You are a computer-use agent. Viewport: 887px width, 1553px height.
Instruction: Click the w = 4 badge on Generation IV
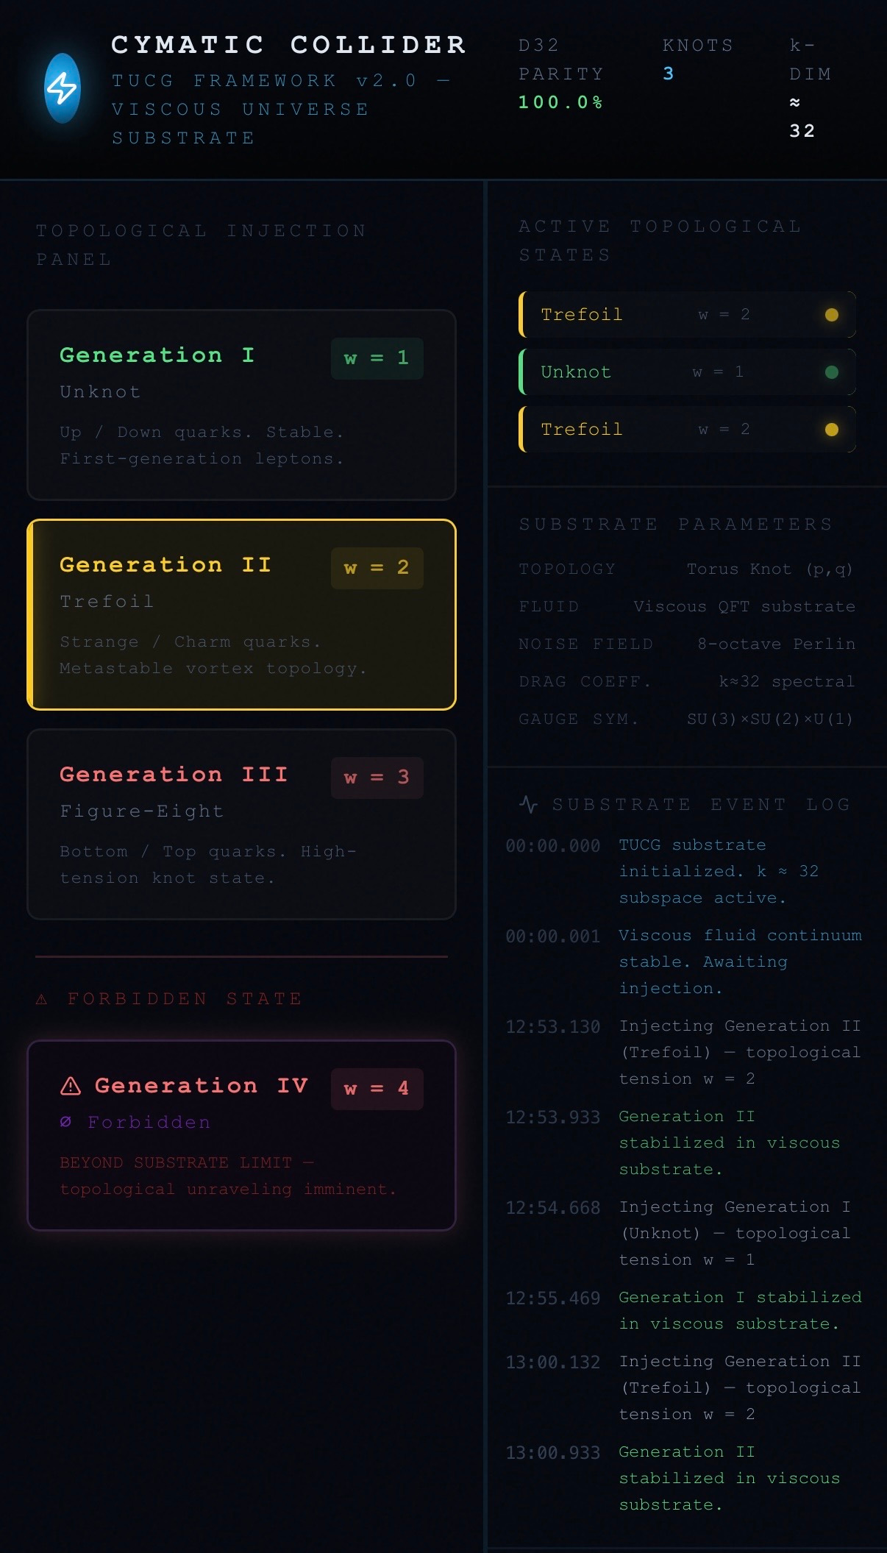377,1089
